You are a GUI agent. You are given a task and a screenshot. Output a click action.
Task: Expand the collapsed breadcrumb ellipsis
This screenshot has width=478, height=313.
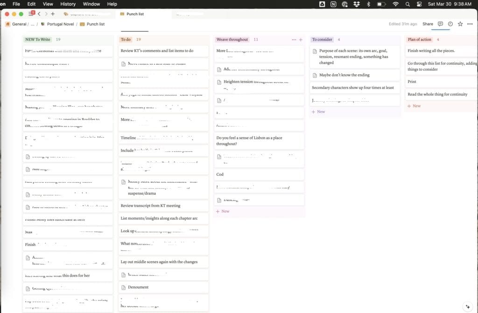coord(32,24)
